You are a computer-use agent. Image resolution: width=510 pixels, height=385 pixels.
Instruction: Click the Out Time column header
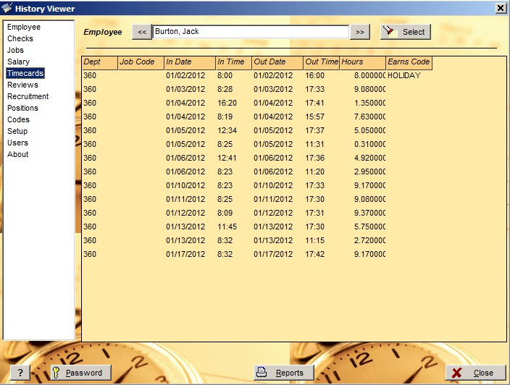point(322,63)
